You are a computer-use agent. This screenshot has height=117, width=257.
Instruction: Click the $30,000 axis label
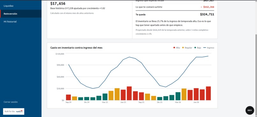(60, 89)
